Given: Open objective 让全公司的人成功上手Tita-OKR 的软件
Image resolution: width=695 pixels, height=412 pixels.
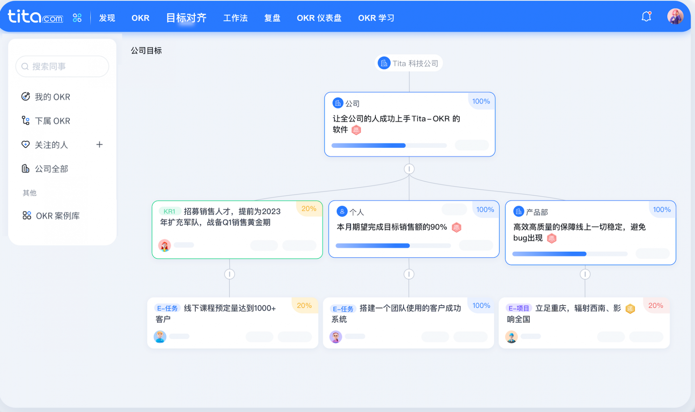Looking at the screenshot, I should coord(396,124).
